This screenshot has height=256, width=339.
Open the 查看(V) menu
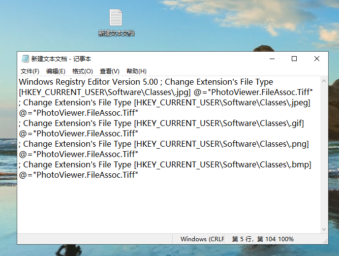(x=109, y=71)
